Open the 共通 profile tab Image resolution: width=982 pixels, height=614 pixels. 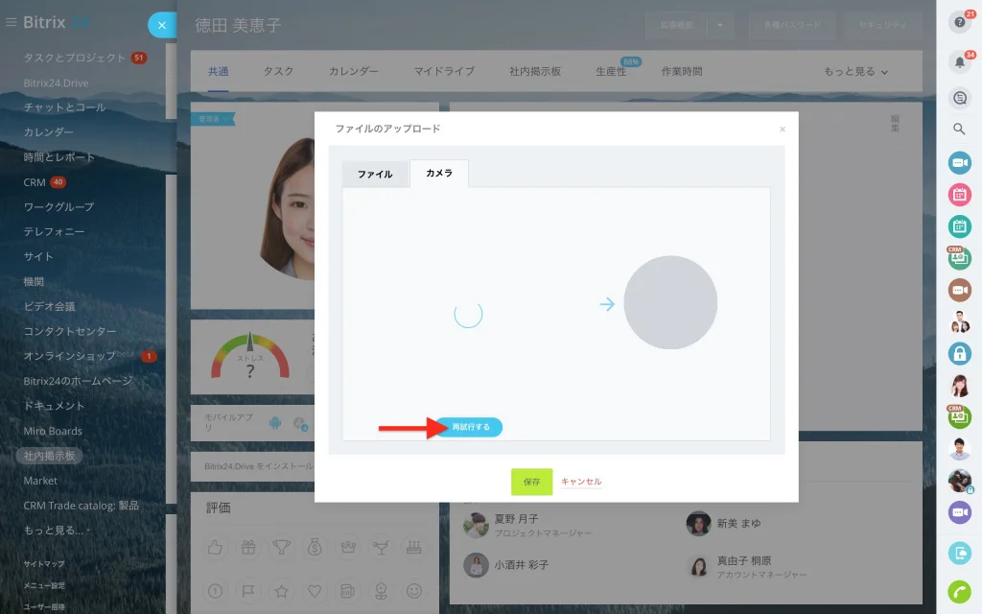click(218, 71)
